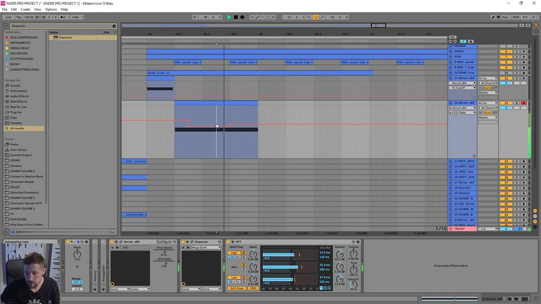This screenshot has height=304, width=541.
Task: Click the Link button
Action: click(8, 17)
